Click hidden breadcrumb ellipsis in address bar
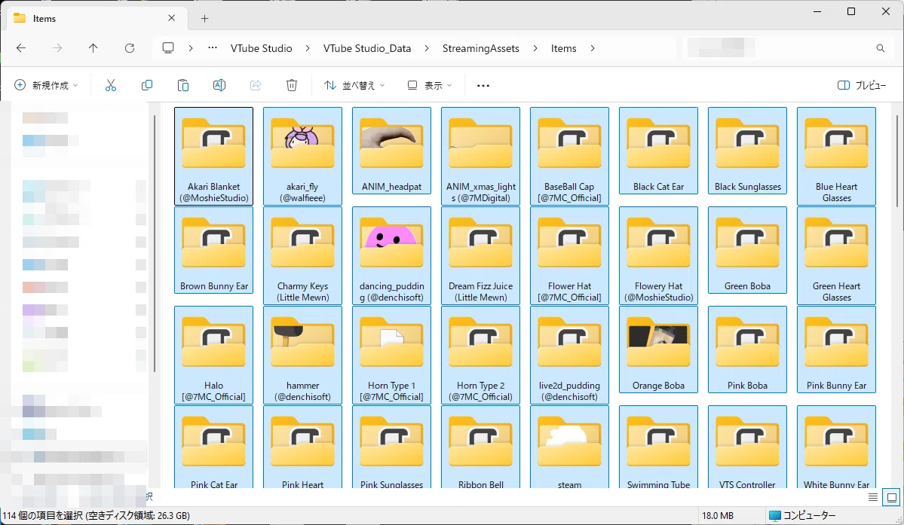Image resolution: width=904 pixels, height=525 pixels. pos(213,47)
